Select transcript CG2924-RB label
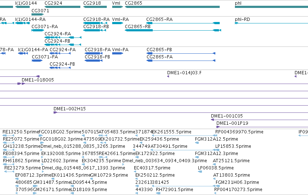The image size is (308, 195). (x=57, y=41)
